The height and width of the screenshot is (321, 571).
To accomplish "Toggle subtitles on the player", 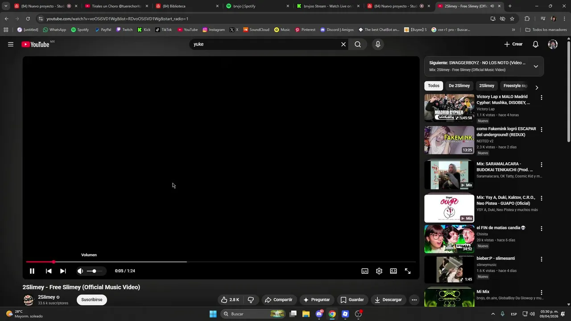I will (x=365, y=271).
